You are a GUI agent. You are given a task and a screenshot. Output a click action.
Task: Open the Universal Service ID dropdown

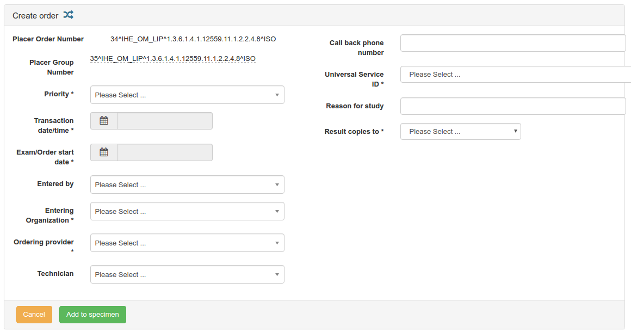point(514,75)
